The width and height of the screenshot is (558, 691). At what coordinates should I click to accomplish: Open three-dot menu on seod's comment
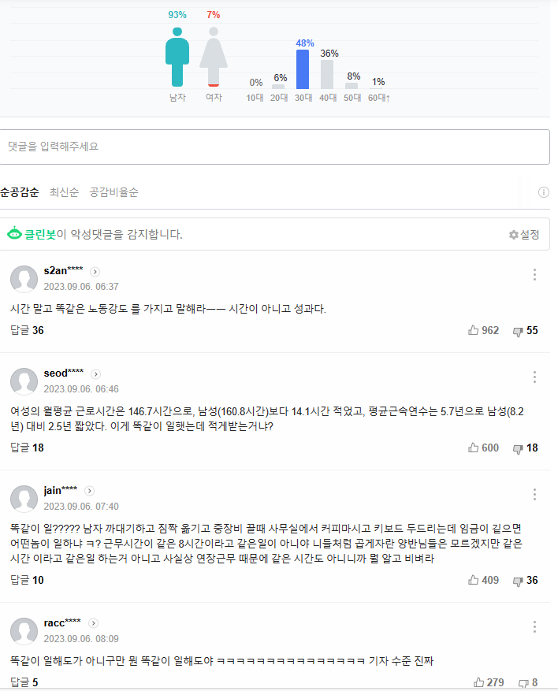point(534,377)
